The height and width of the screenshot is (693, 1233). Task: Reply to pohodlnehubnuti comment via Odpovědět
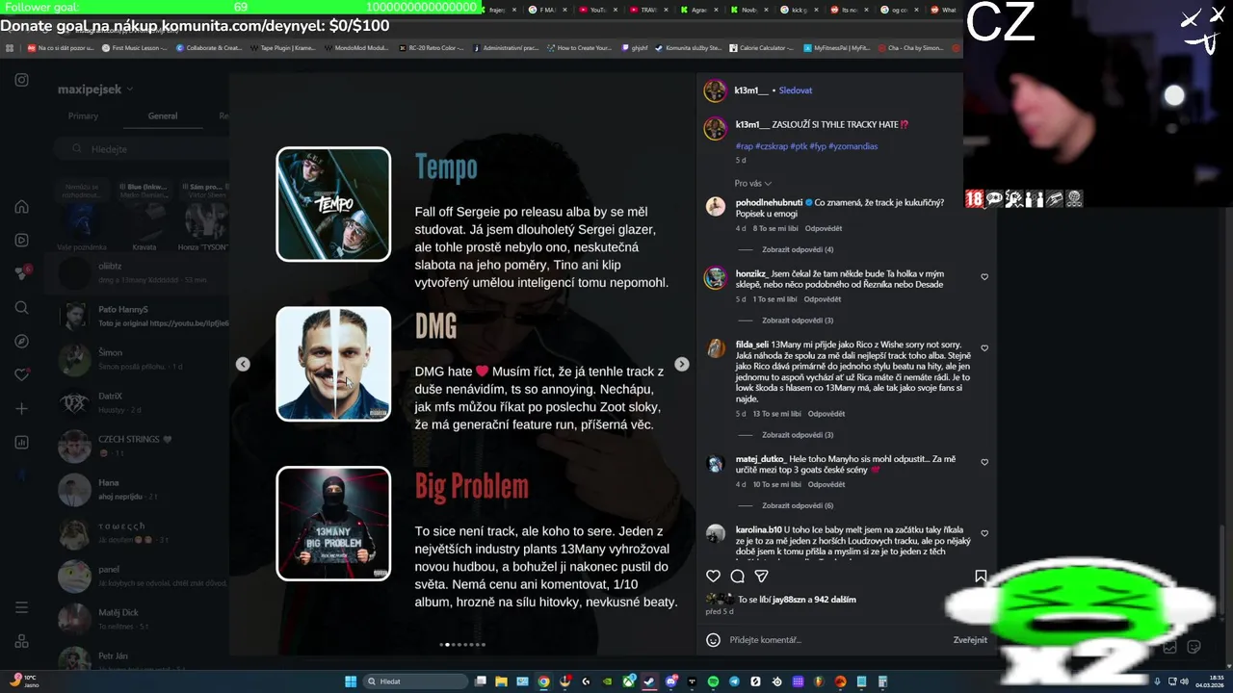coord(823,229)
